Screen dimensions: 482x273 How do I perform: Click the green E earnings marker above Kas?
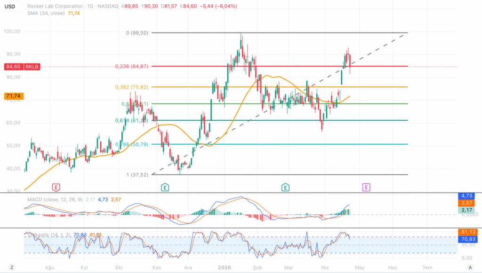pos(165,187)
